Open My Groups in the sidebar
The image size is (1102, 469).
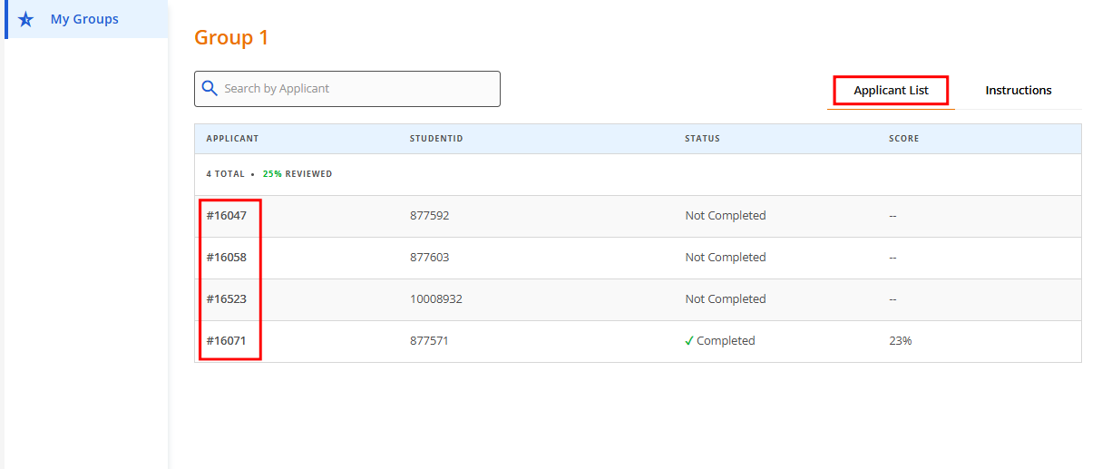84,19
